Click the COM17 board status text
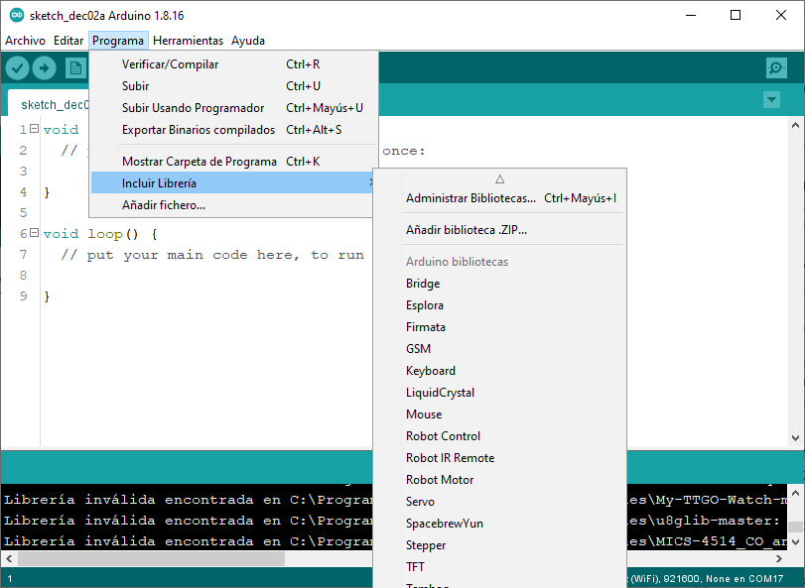This screenshot has height=588, width=805. (707, 579)
